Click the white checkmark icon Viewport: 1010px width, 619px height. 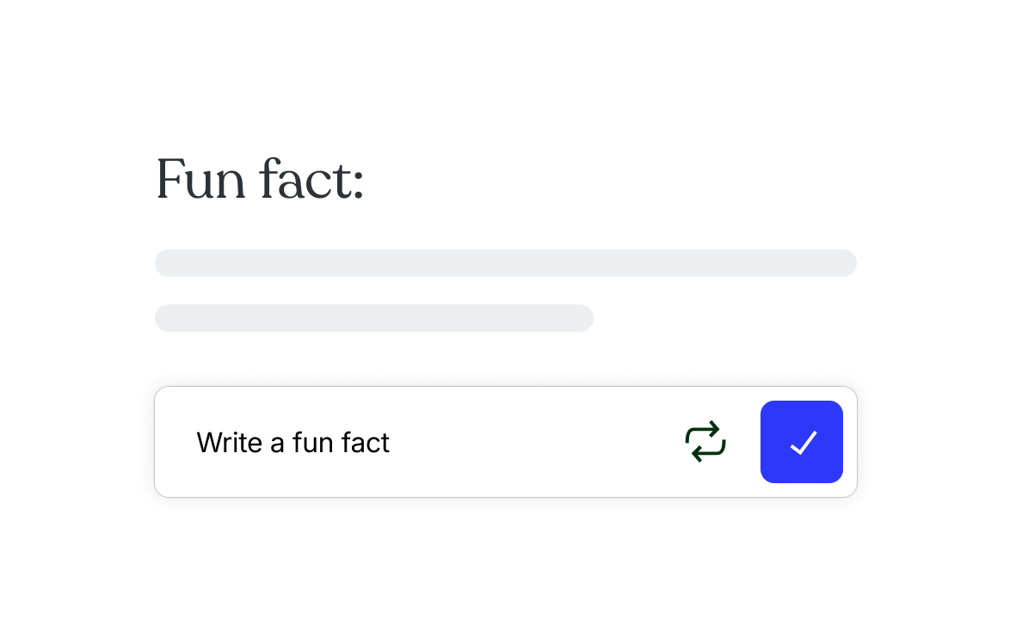[803, 443]
